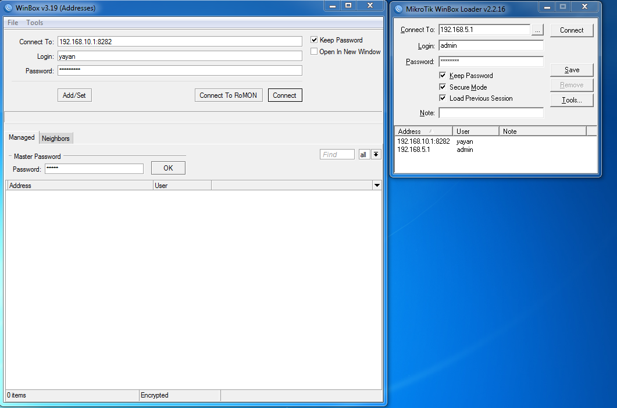617x408 pixels.
Task: Select the 192.168.5.1 admin entry
Action: click(495, 150)
